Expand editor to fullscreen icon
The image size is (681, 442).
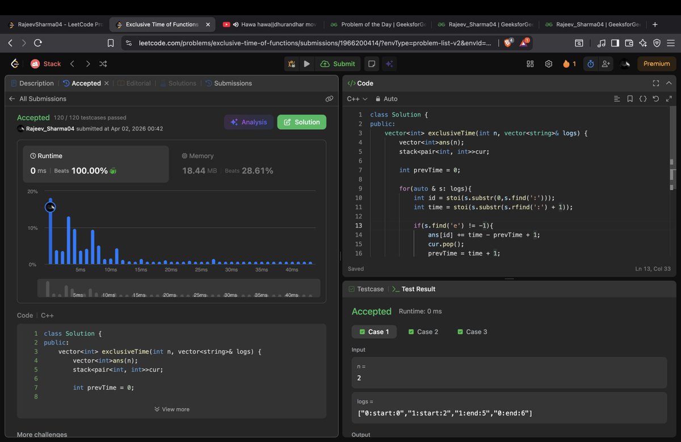point(669,99)
